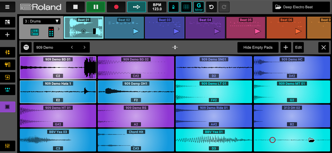Trigger the 909 Demo MT 01 pad

pos(292,92)
